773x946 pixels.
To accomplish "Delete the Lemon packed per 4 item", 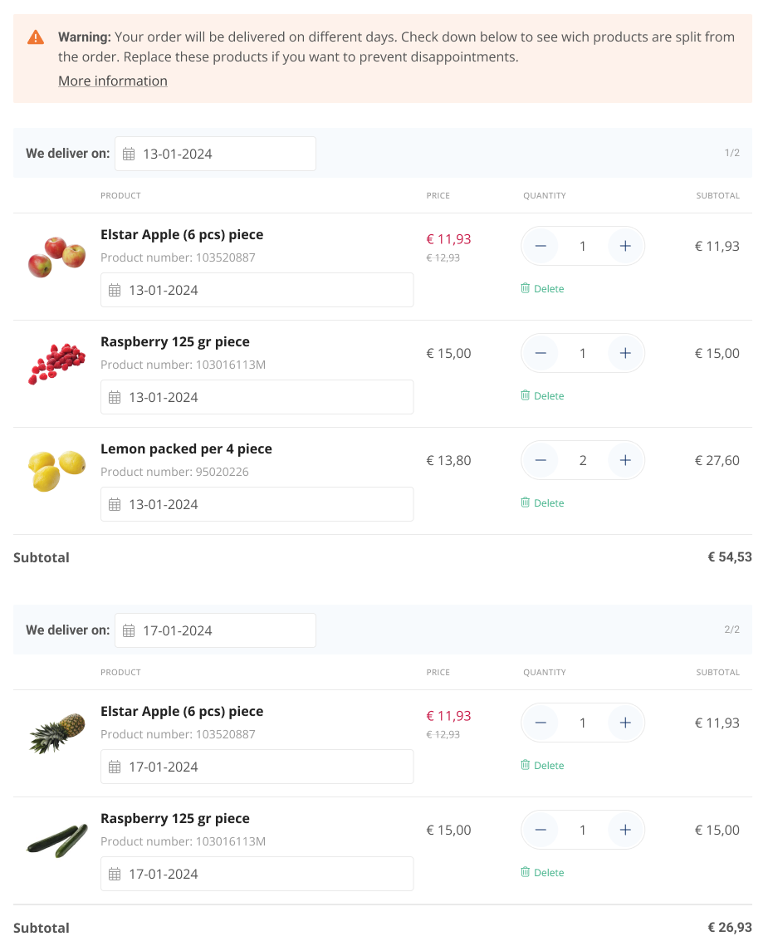I will [x=542, y=503].
